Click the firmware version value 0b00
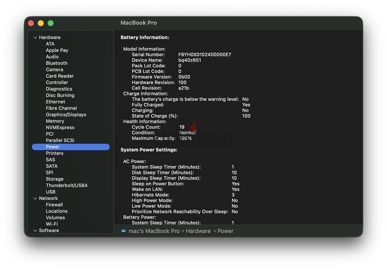This screenshot has height=269, width=387. click(x=184, y=77)
